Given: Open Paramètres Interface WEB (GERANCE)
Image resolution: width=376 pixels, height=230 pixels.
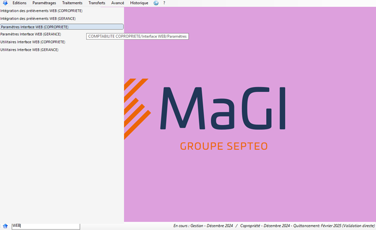Looking at the screenshot, I should [31, 34].
